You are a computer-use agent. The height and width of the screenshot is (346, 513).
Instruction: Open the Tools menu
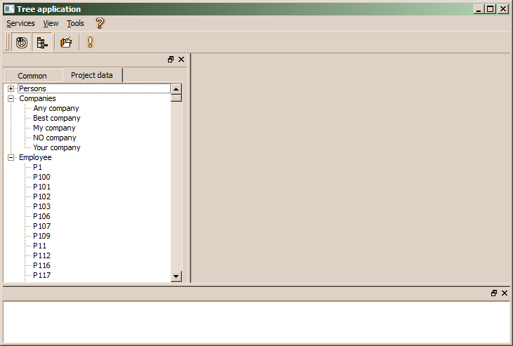tap(75, 23)
